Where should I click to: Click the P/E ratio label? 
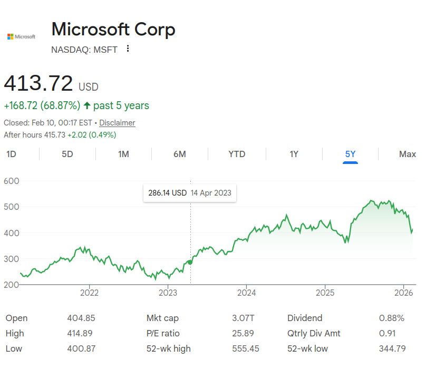(x=163, y=333)
